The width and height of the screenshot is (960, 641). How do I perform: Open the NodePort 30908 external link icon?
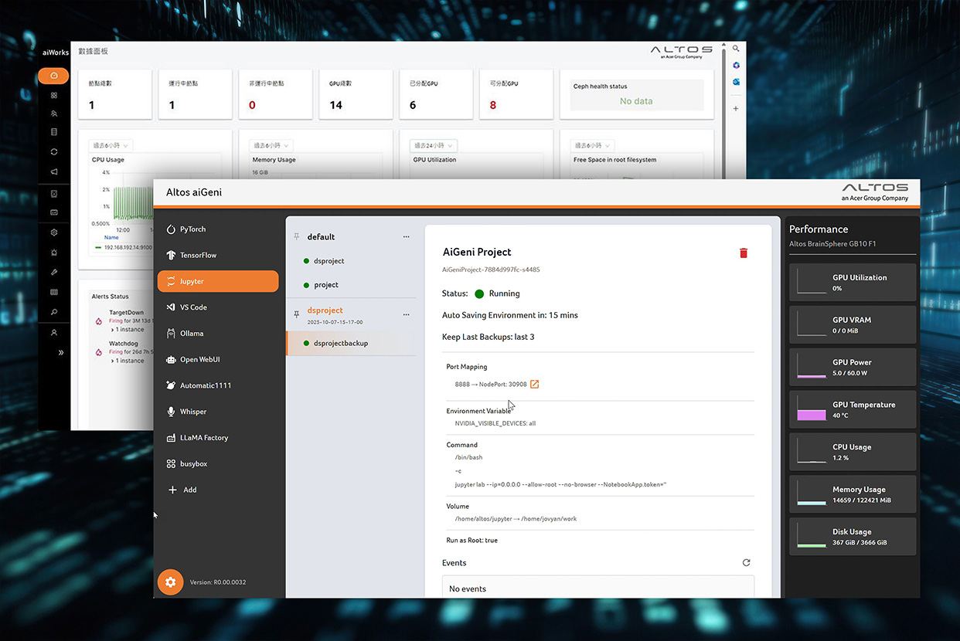coord(534,384)
